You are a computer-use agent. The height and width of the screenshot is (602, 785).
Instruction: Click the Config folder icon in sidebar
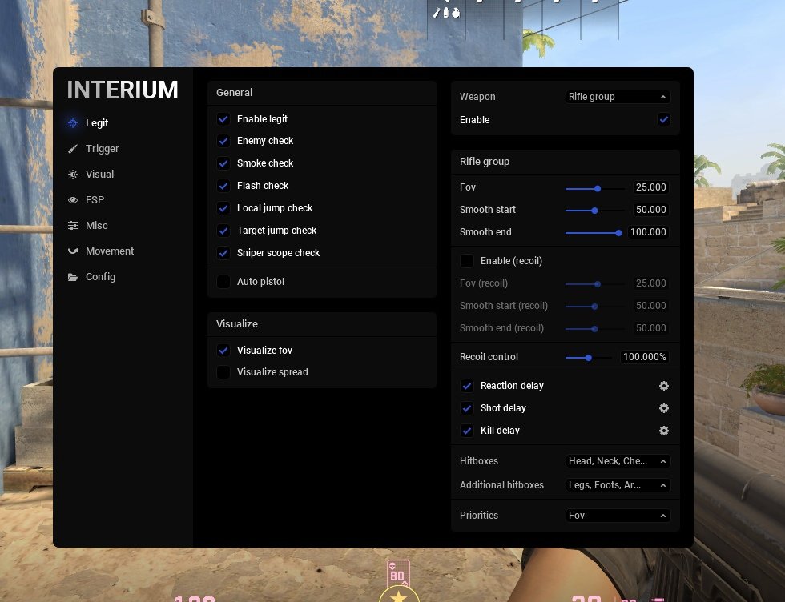pyautogui.click(x=73, y=277)
